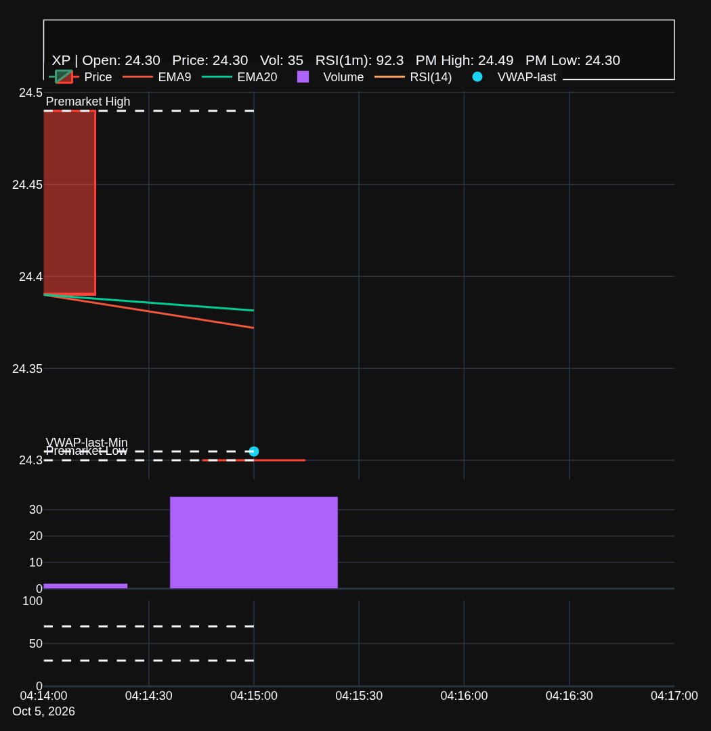The height and width of the screenshot is (731, 711).
Task: Click the orange RSI(14) legend line
Action: pos(389,76)
